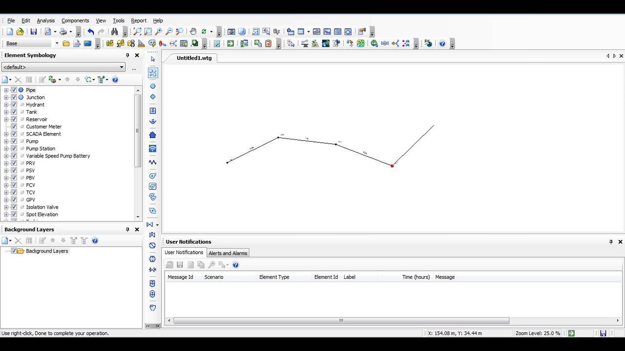
Task: Uncheck the Pipe symbology checkbox
Action: pyautogui.click(x=14, y=90)
